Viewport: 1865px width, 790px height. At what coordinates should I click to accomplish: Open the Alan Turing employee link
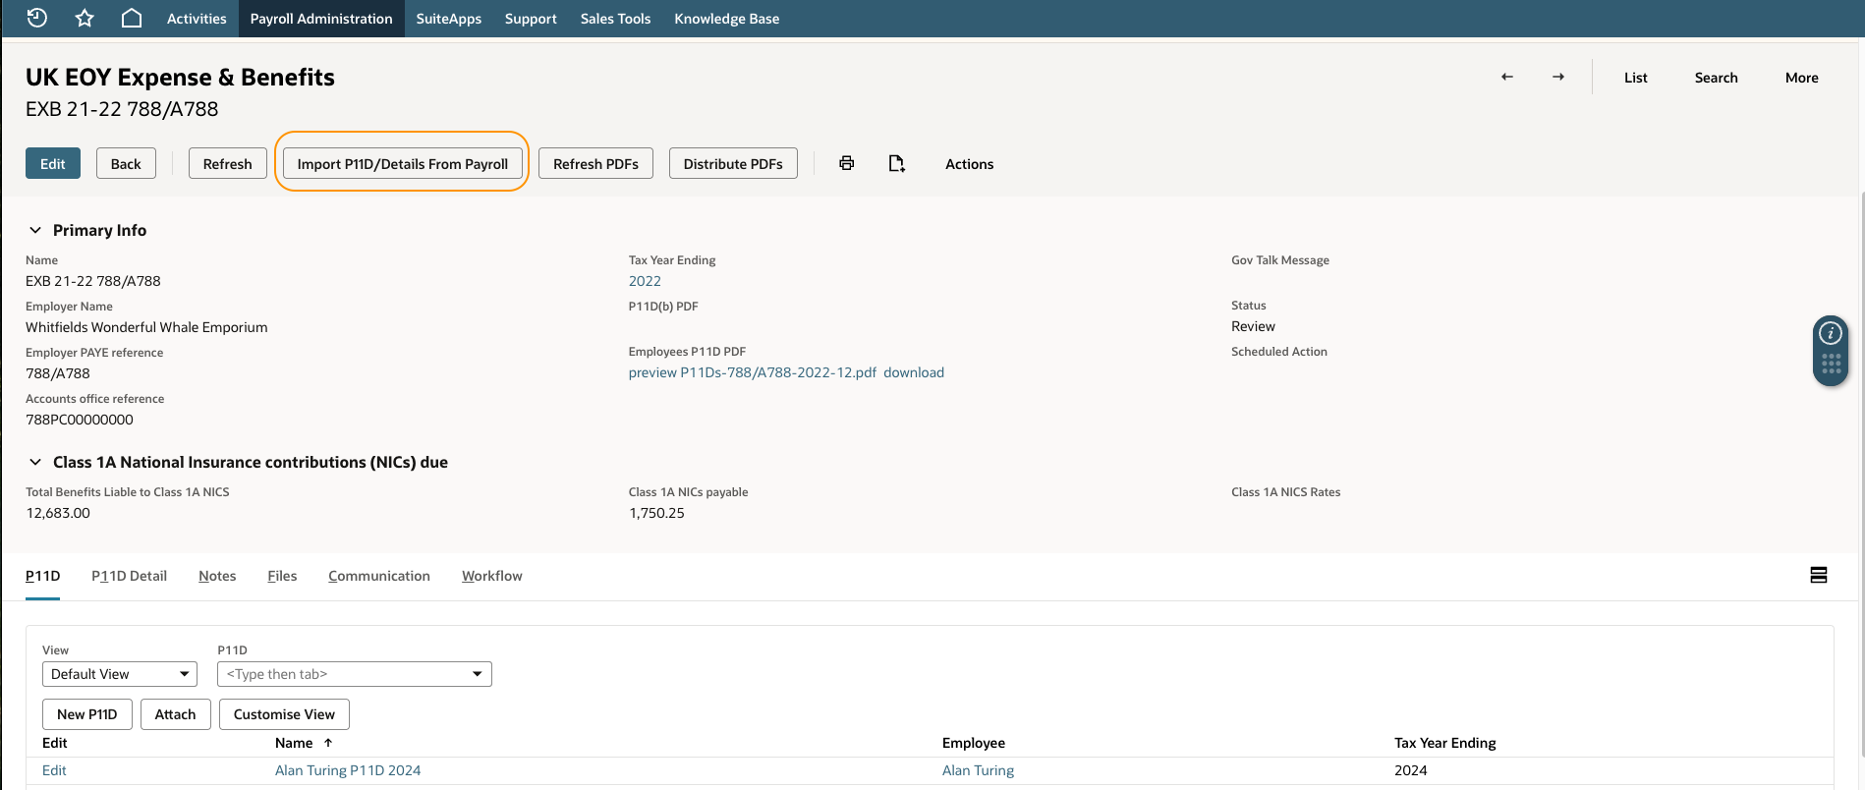pos(978,770)
